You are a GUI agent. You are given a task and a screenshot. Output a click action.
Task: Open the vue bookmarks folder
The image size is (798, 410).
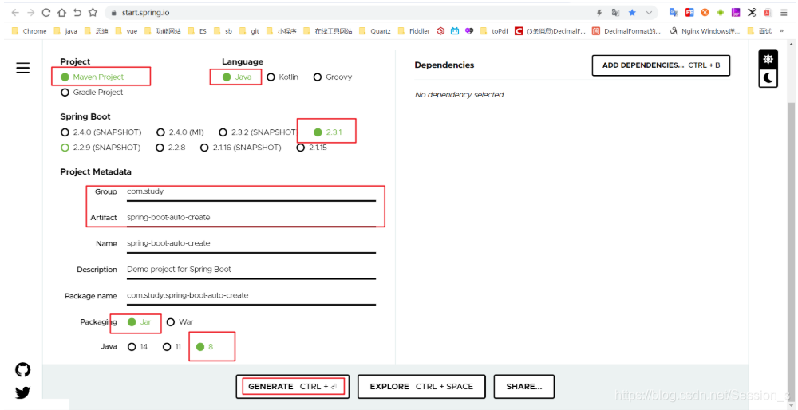point(127,31)
